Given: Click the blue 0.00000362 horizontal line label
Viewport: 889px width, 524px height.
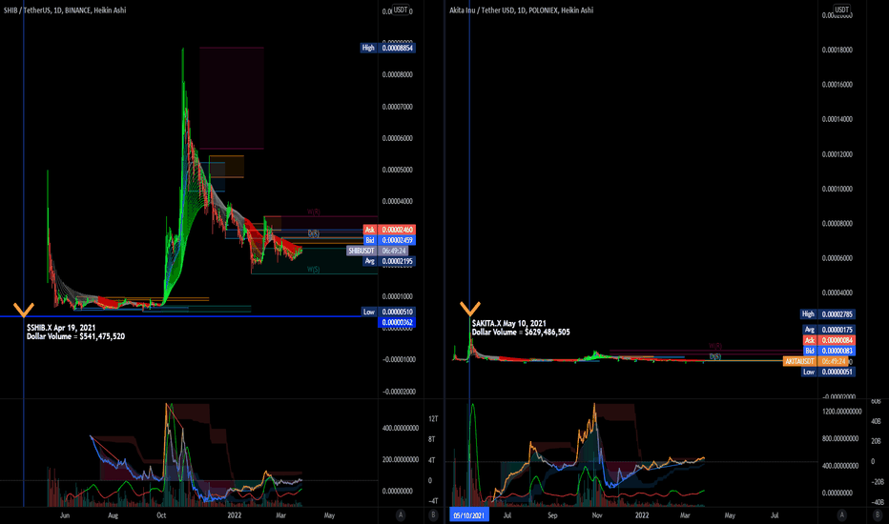Looking at the screenshot, I should coord(396,322).
